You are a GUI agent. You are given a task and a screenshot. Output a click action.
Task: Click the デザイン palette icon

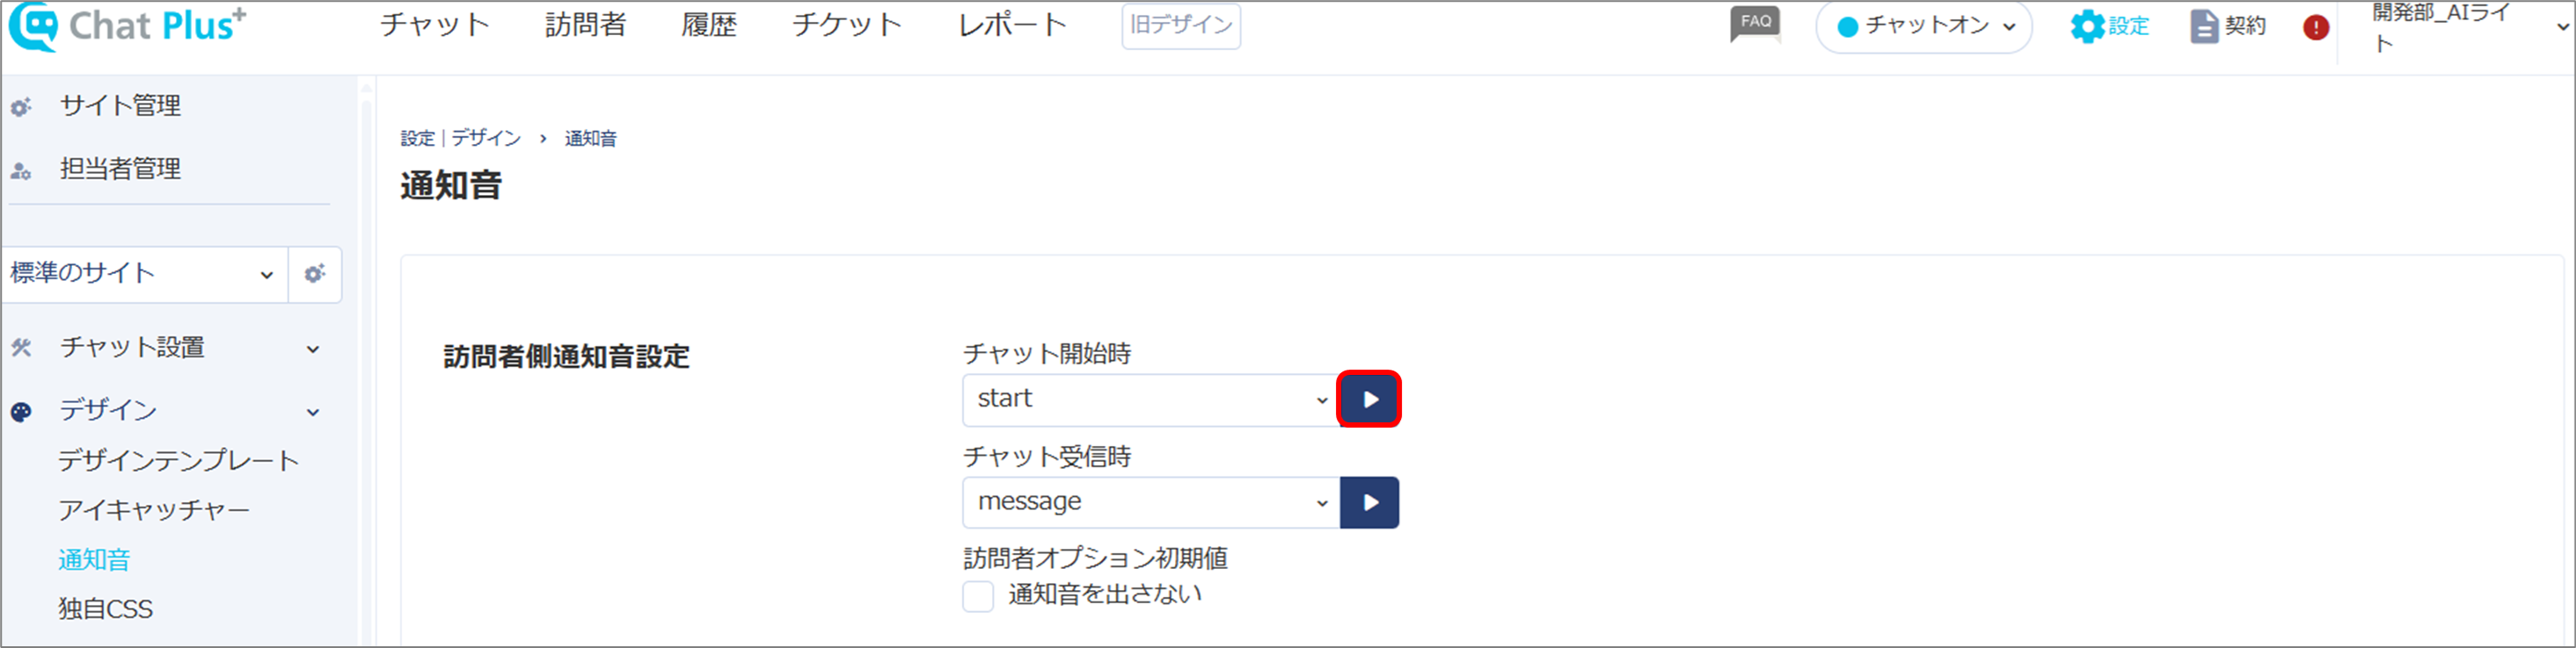(21, 411)
